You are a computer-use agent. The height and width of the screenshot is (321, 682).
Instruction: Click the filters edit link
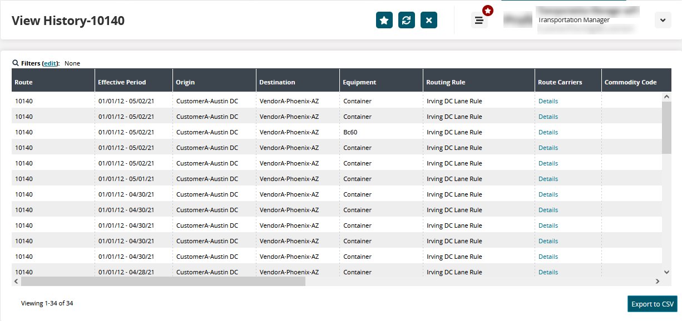tap(50, 63)
